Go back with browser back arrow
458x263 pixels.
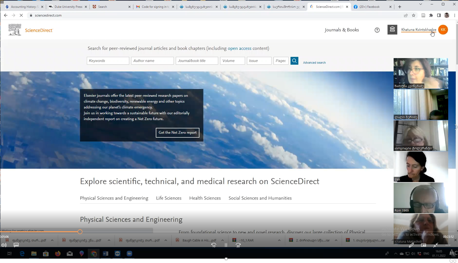point(6,15)
